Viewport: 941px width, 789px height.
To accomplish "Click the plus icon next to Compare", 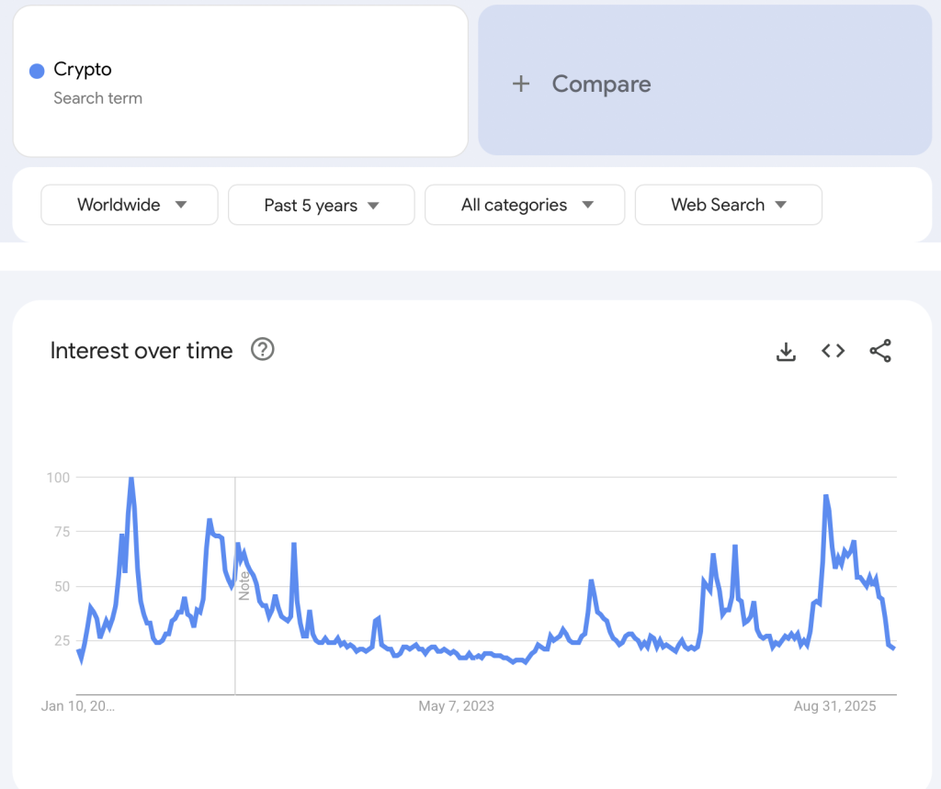I will (x=520, y=83).
